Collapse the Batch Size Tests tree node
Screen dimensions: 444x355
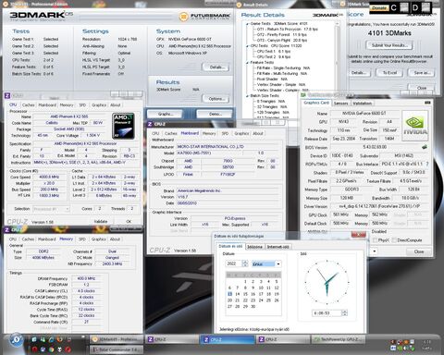click(247, 96)
